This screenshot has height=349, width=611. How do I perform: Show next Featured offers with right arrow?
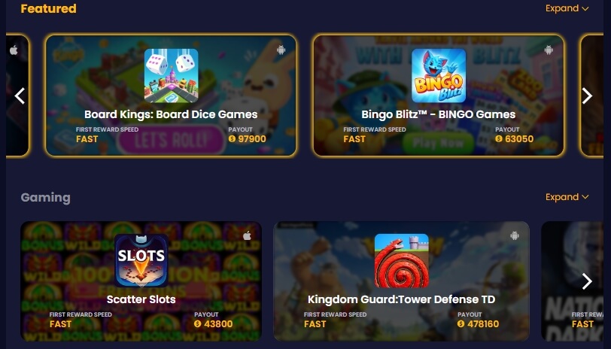(587, 96)
